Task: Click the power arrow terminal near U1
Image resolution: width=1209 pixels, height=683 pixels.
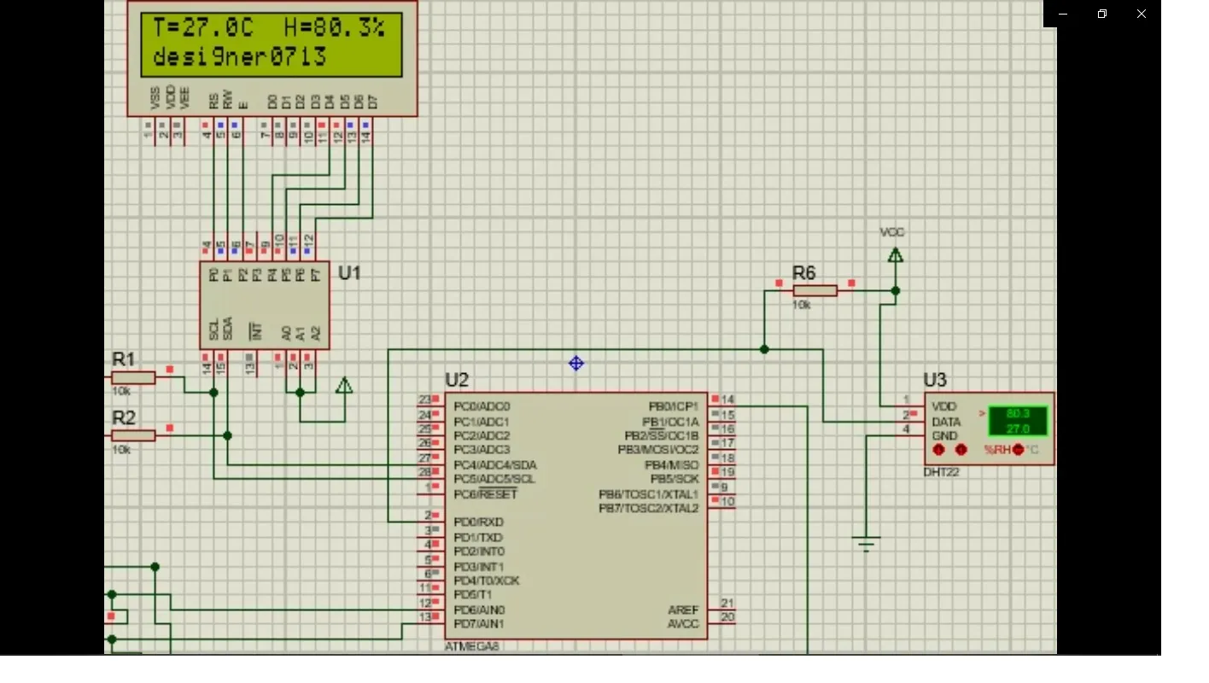Action: (344, 386)
